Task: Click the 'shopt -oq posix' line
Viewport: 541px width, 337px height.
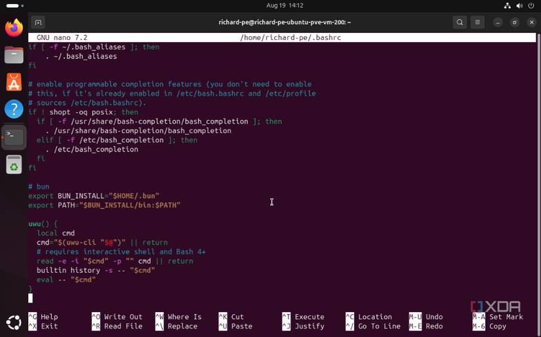Action: (83, 112)
